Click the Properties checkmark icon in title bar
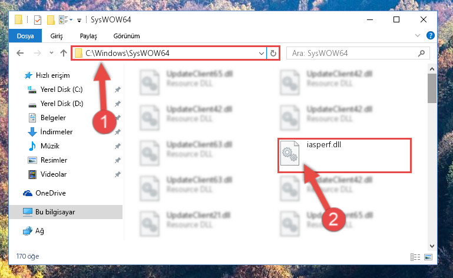The height and width of the screenshot is (278, 453). (38, 20)
